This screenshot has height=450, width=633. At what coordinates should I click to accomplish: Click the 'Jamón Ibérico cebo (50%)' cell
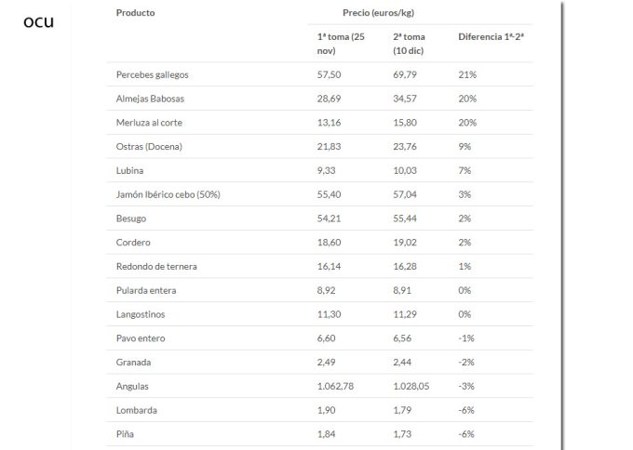[168, 194]
